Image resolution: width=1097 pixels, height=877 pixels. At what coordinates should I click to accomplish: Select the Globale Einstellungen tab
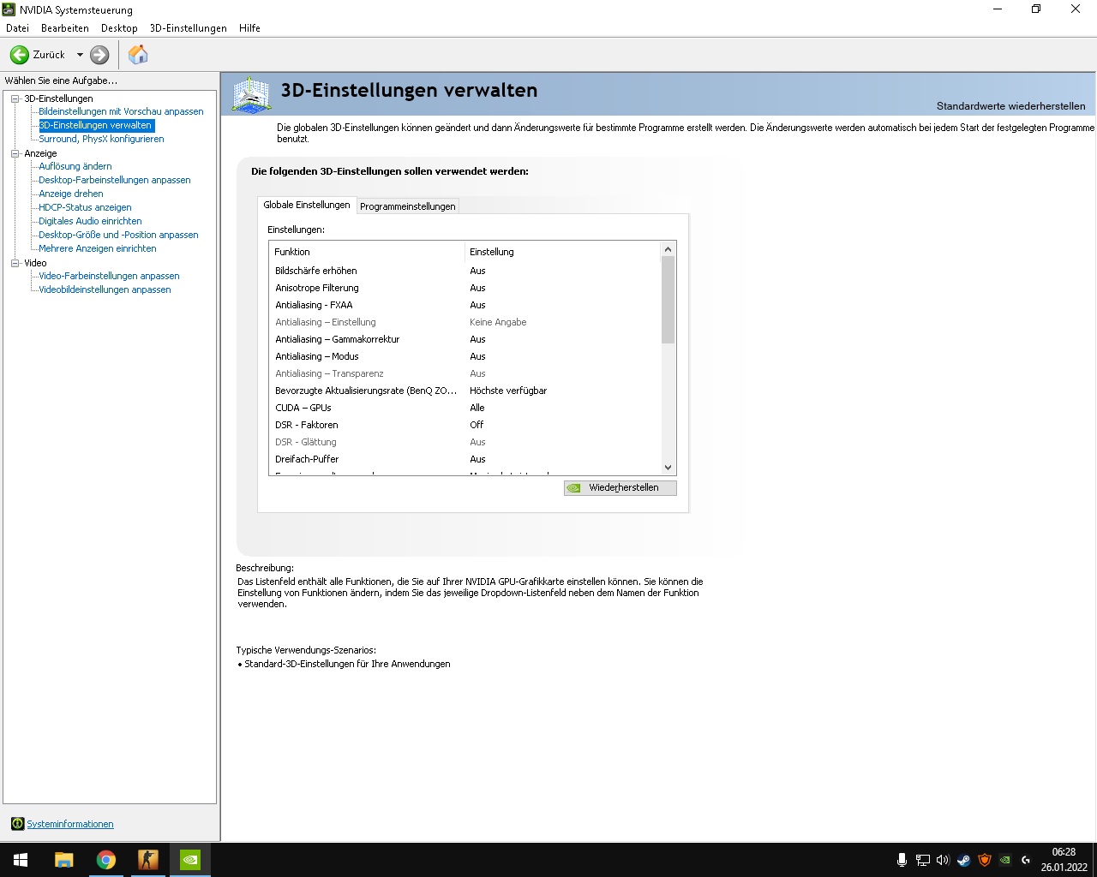click(307, 205)
